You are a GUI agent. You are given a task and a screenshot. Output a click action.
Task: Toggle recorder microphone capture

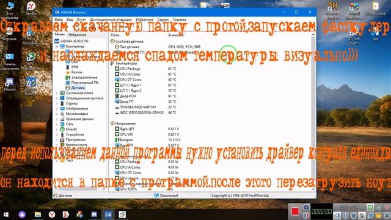(345, 215)
